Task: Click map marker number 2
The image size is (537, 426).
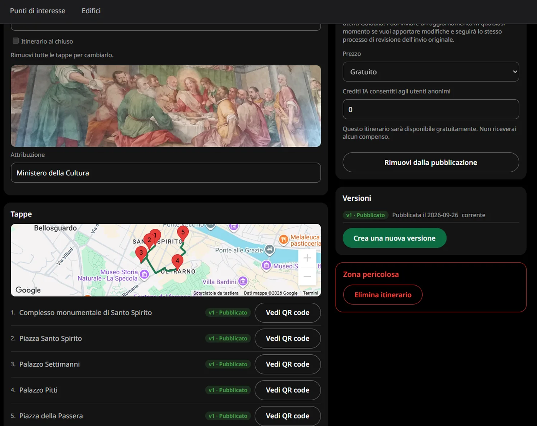Action: coord(149,241)
